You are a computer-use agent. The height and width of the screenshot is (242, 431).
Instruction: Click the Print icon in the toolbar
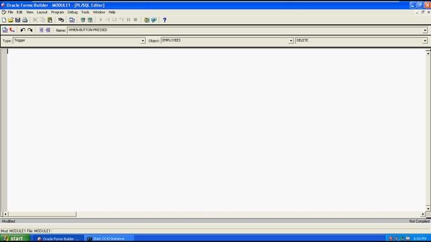[25, 20]
